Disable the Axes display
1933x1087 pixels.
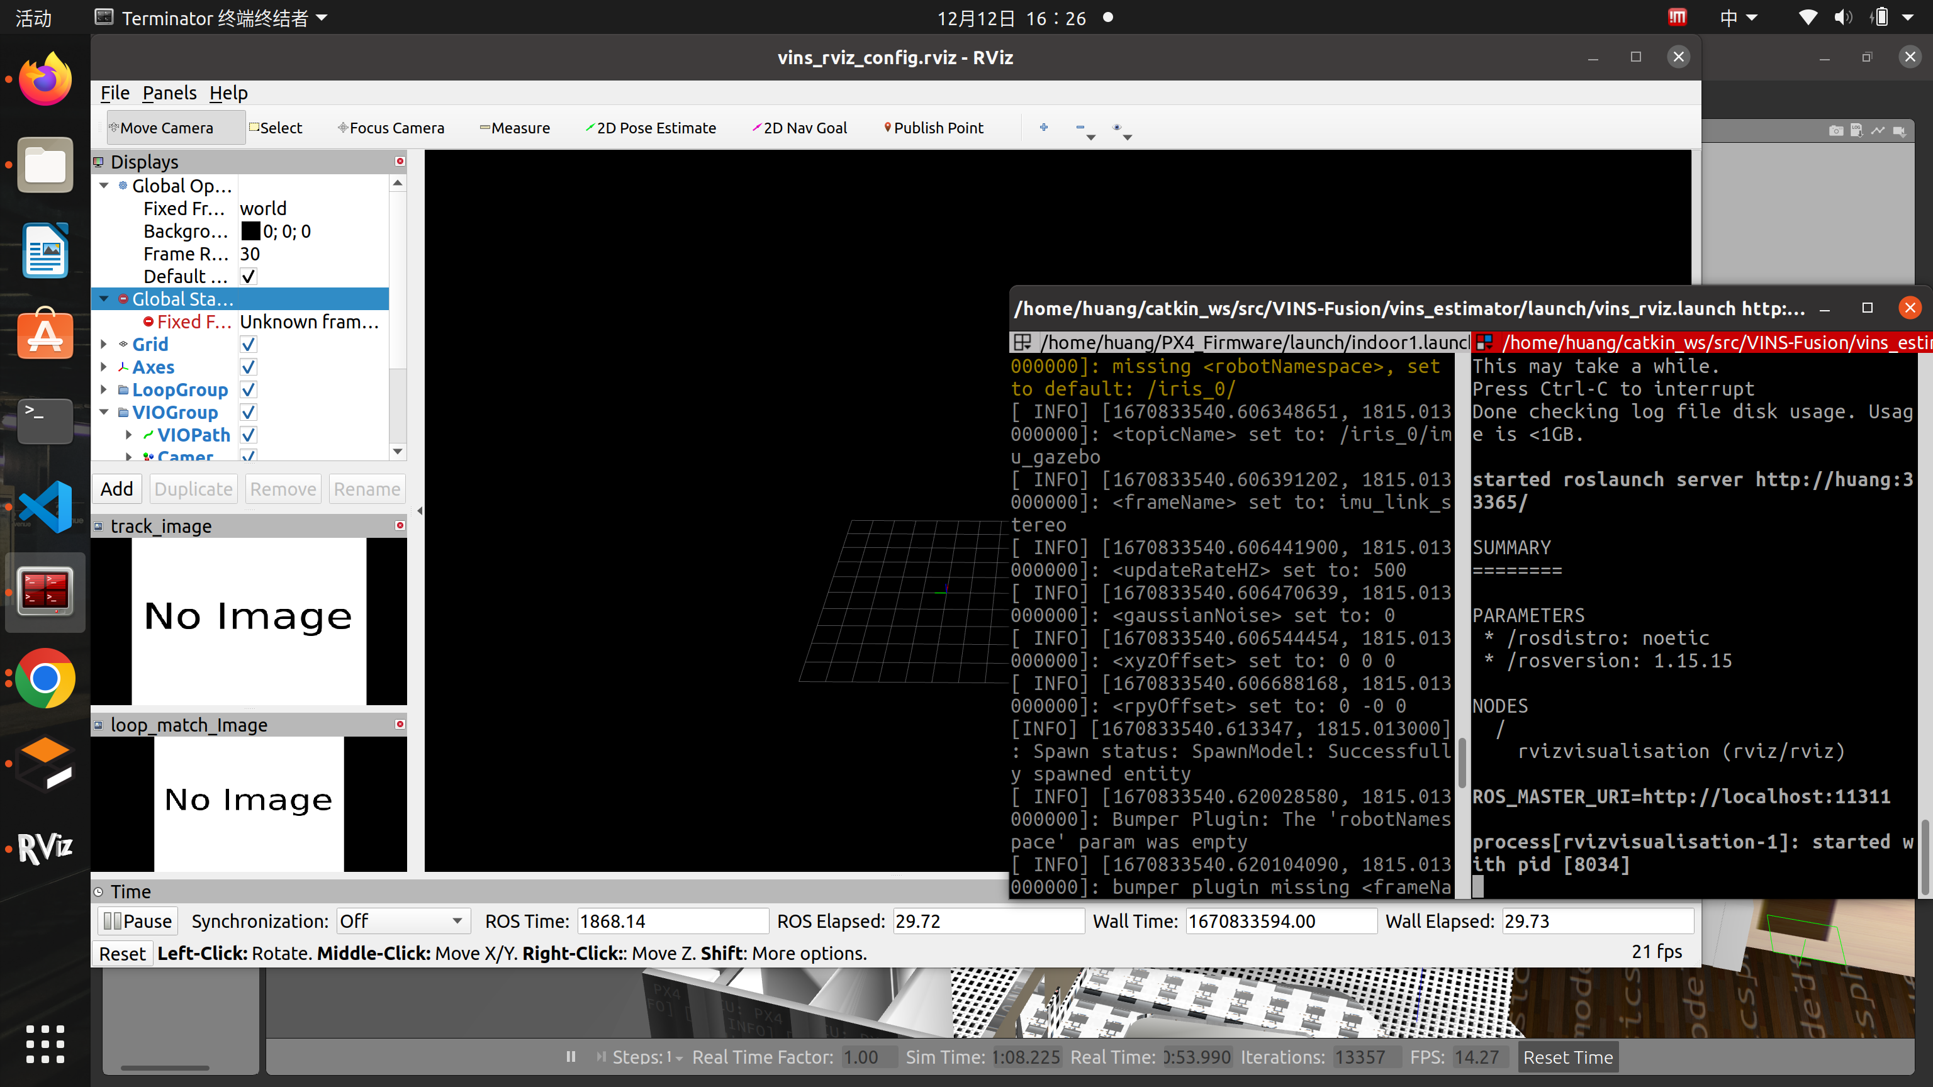(249, 367)
